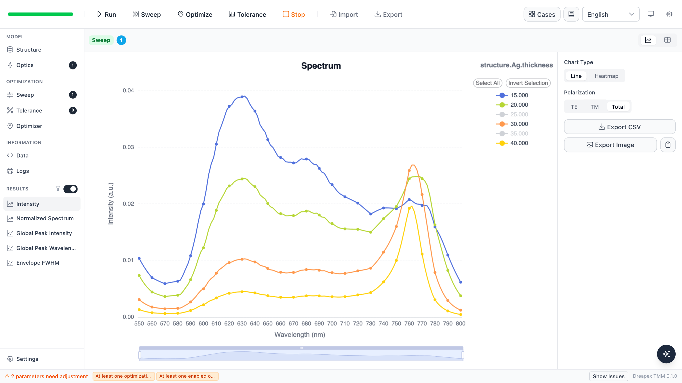
Task: Click Export in the toolbar
Action: pos(388,14)
